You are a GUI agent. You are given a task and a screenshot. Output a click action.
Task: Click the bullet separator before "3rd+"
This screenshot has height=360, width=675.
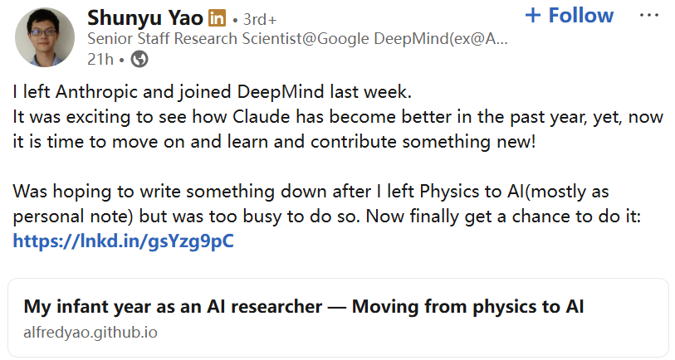tap(237, 18)
